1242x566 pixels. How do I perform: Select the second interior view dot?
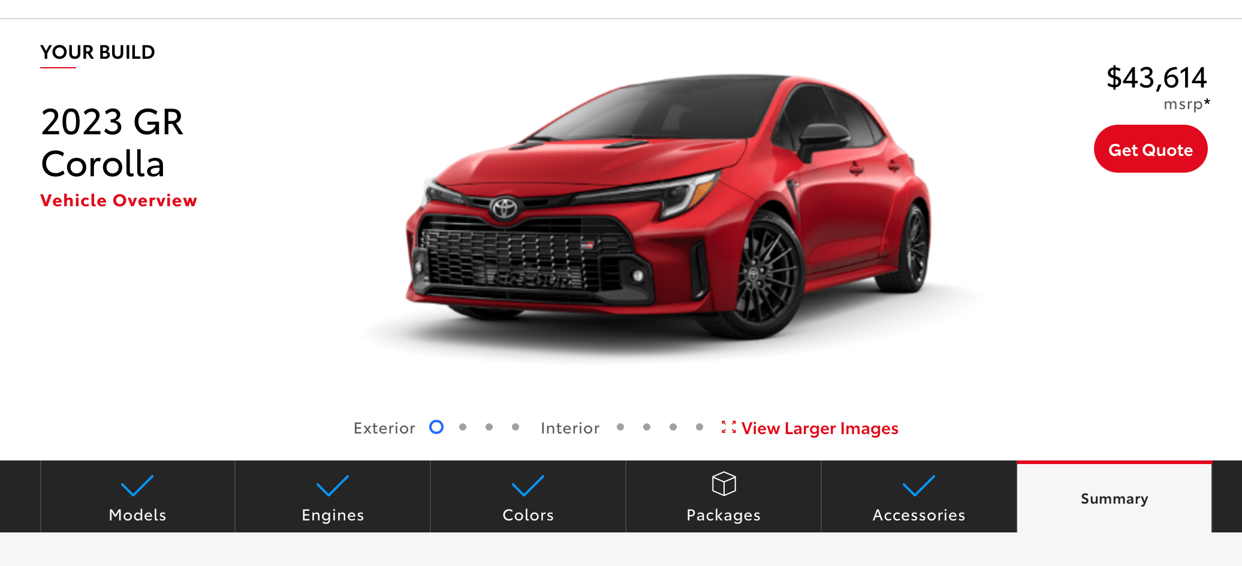(647, 427)
